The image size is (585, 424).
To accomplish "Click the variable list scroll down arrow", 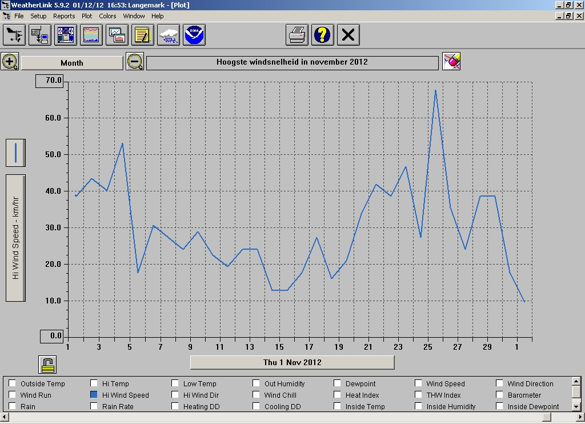I will point(576,406).
